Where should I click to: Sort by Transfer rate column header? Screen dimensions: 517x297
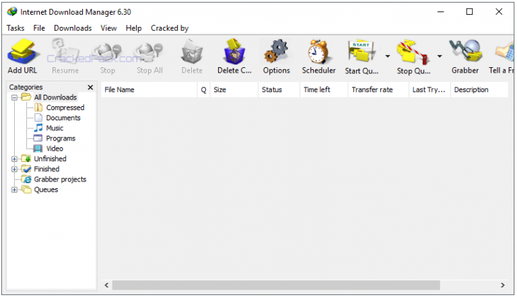pyautogui.click(x=378, y=89)
